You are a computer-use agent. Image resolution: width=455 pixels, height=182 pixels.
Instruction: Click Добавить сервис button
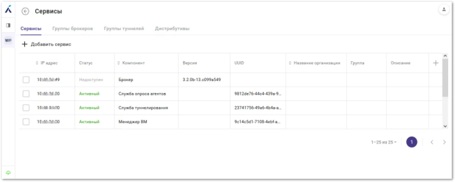[46, 44]
